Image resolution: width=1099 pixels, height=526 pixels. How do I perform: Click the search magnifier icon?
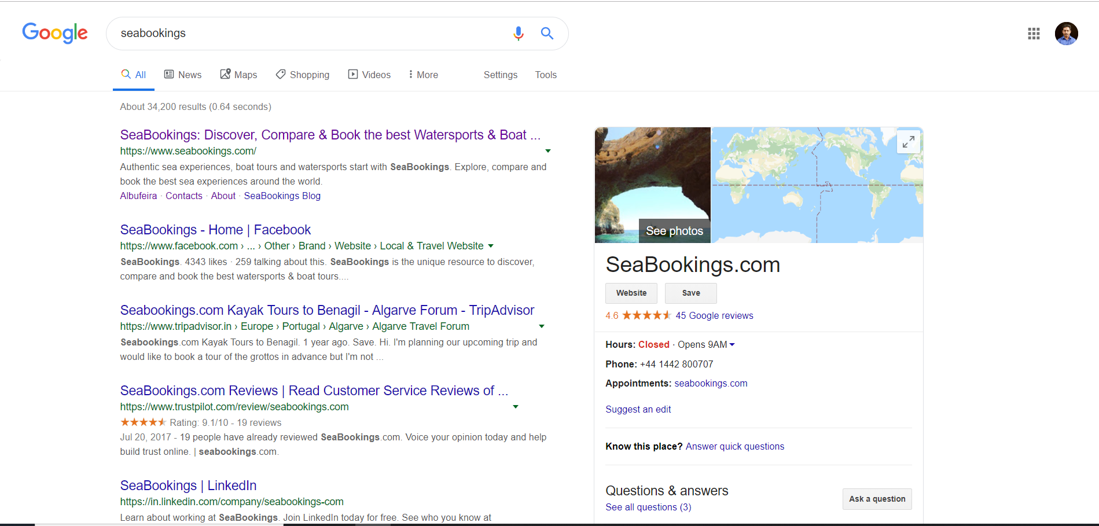coord(546,34)
